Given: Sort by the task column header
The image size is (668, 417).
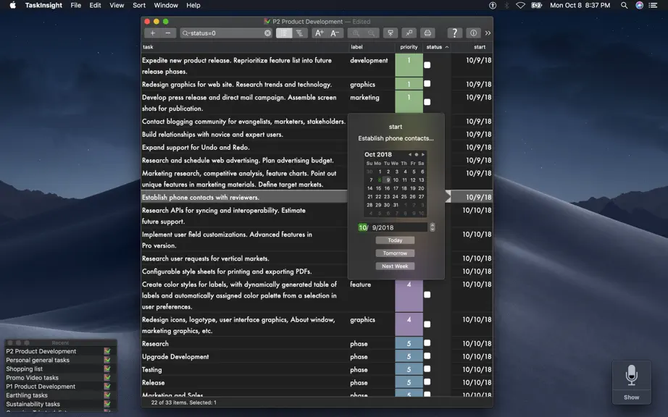Looking at the screenshot, I should point(245,47).
